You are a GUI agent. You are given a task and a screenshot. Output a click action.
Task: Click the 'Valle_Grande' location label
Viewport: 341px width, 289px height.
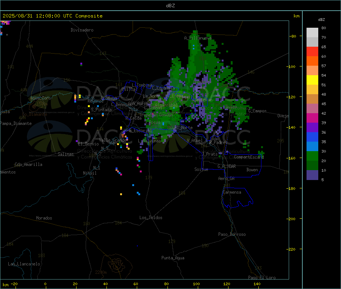coord(113,140)
